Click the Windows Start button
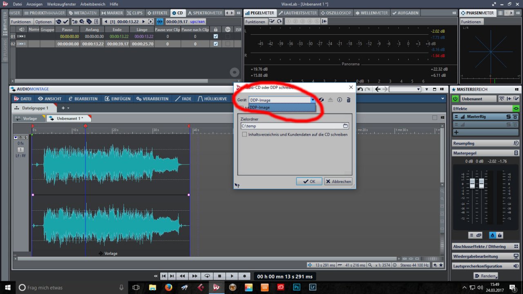Screen dimensions: 523x294 (7, 287)
